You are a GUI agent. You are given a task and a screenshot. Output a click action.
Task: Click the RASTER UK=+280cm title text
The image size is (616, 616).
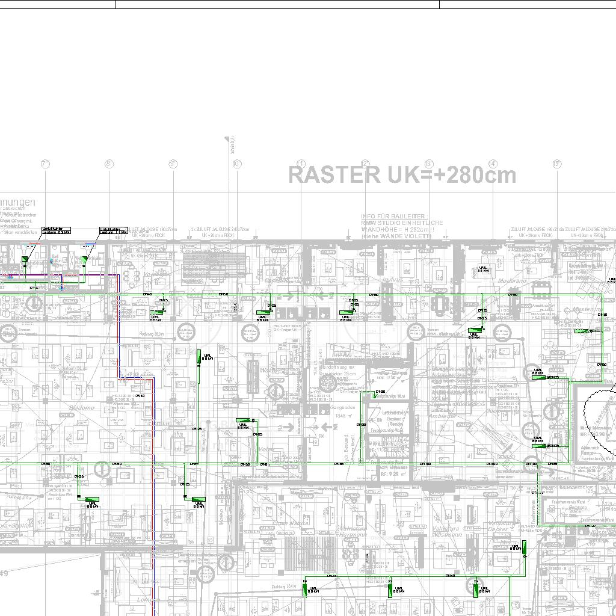[x=402, y=175]
